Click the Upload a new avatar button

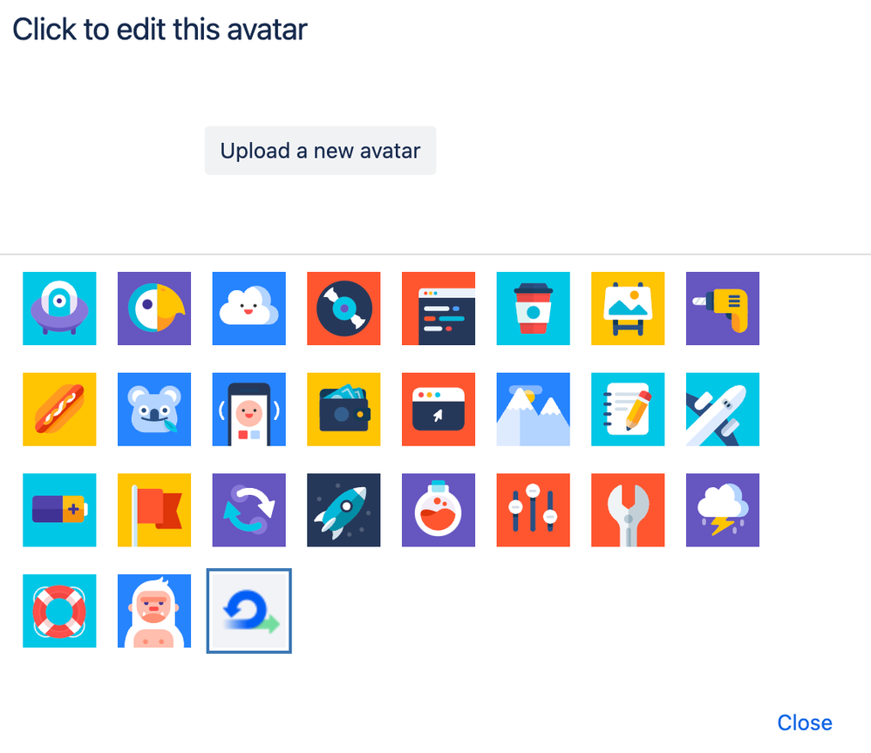point(320,150)
